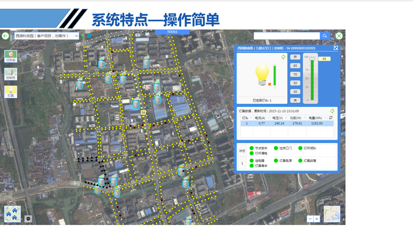Set brightness with the 50 button
The width and height of the screenshot is (413, 239).
tap(295, 83)
